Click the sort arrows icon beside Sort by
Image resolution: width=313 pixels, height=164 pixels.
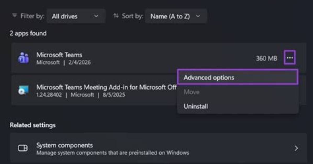tap(116, 16)
